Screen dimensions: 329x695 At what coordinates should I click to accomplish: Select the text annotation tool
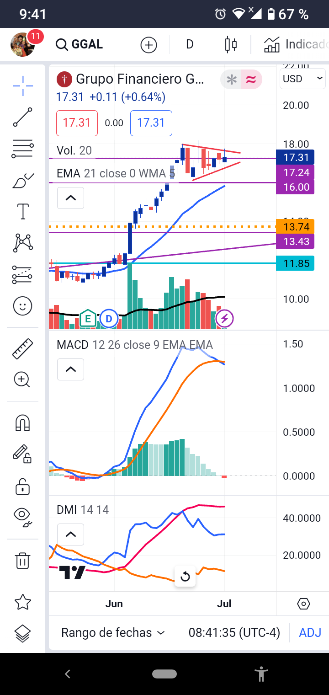pos(22,212)
